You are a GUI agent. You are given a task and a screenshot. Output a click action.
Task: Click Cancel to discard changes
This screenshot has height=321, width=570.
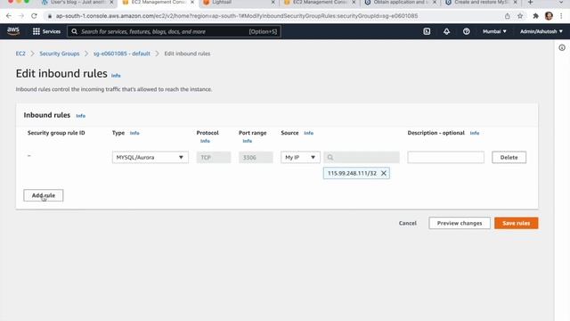(x=408, y=223)
